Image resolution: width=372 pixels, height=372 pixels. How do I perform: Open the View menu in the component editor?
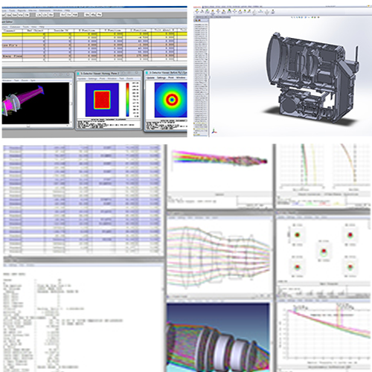pyautogui.click(x=34, y=27)
